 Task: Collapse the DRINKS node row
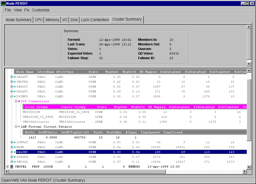tap(12, 96)
